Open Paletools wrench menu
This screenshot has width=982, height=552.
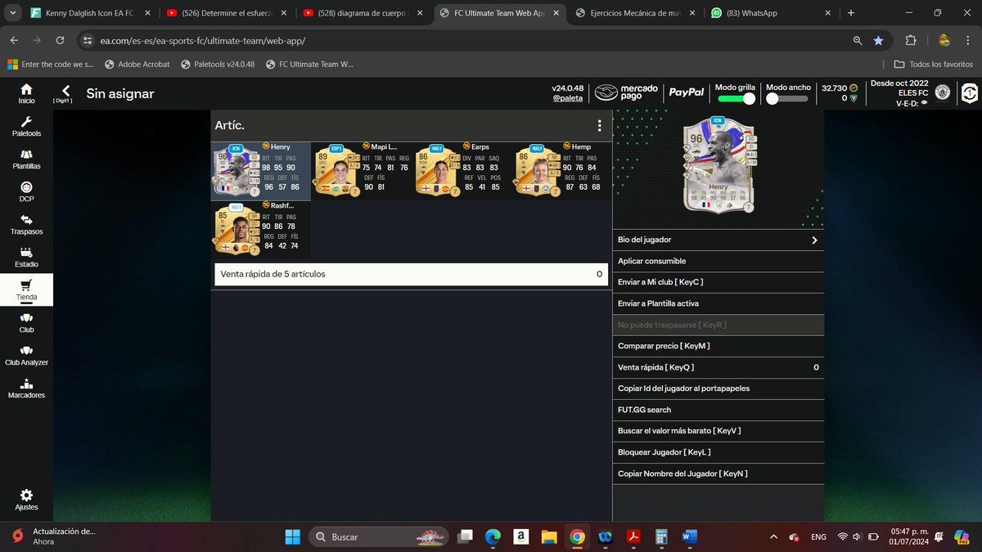[x=26, y=126]
